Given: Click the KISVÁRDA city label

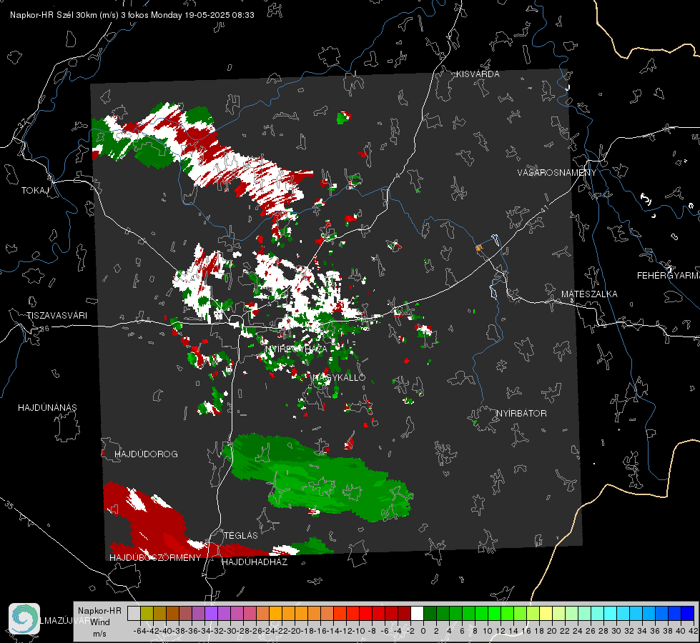Looking at the screenshot, I should tap(478, 74).
